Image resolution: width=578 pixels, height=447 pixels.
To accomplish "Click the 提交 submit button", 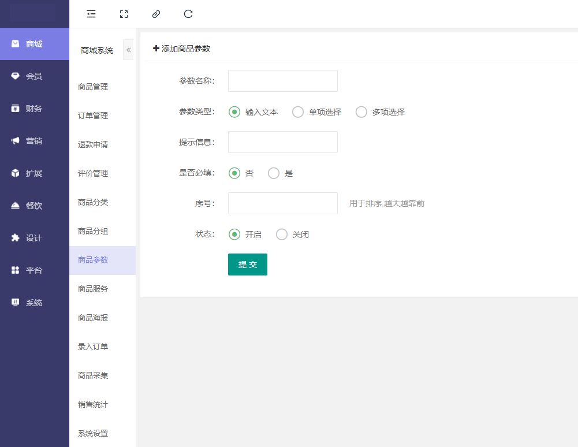I will pos(247,265).
